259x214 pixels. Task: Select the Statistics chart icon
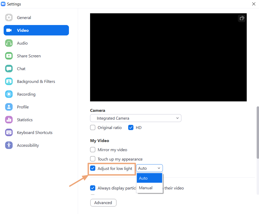[x=9, y=120]
